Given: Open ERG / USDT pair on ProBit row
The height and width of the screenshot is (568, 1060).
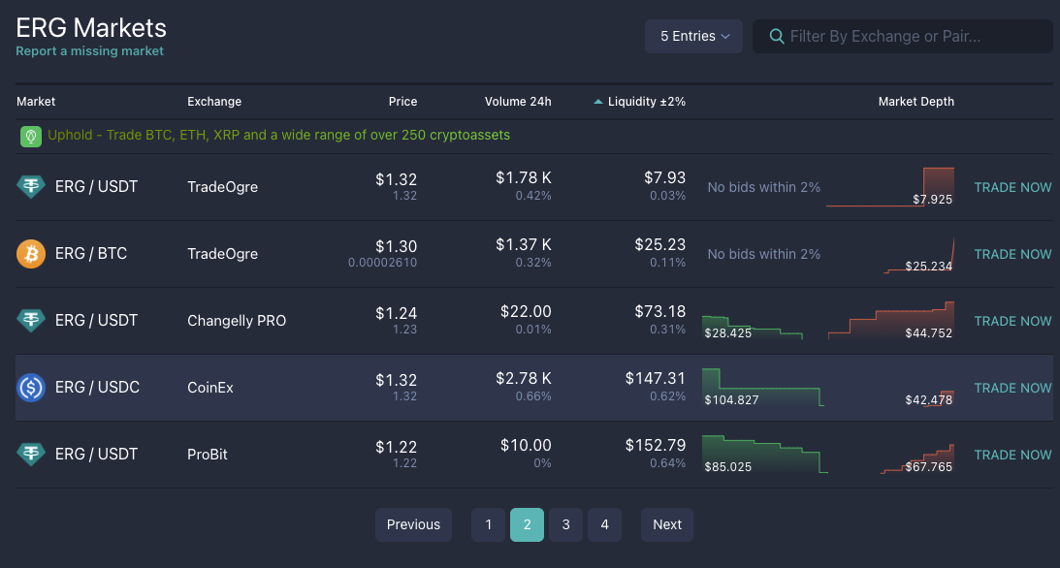Looking at the screenshot, I should [x=96, y=454].
